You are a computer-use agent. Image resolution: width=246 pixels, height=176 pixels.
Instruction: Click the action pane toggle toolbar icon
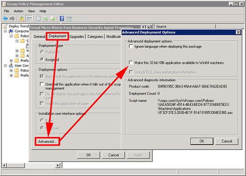point(69,19)
